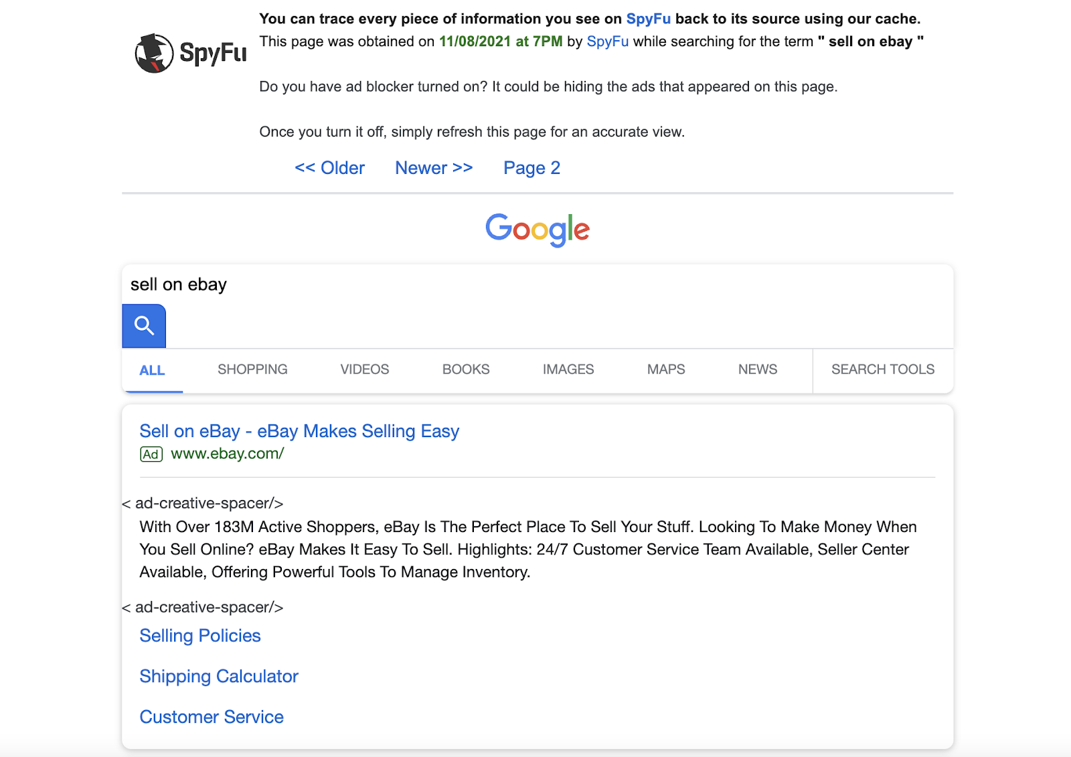Click the ad blocker question text
Screen dimensions: 1071x757
[548, 87]
